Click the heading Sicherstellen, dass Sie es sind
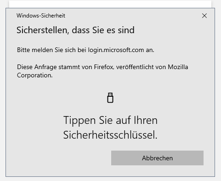The image size is (221, 181). (75, 30)
